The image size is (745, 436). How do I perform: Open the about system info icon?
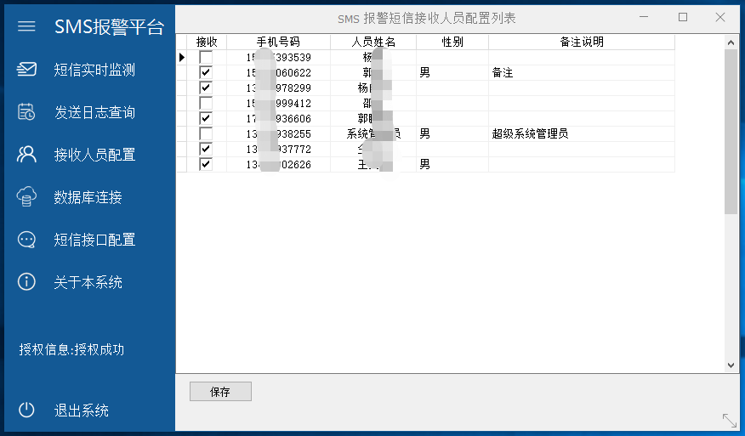pyautogui.click(x=27, y=282)
